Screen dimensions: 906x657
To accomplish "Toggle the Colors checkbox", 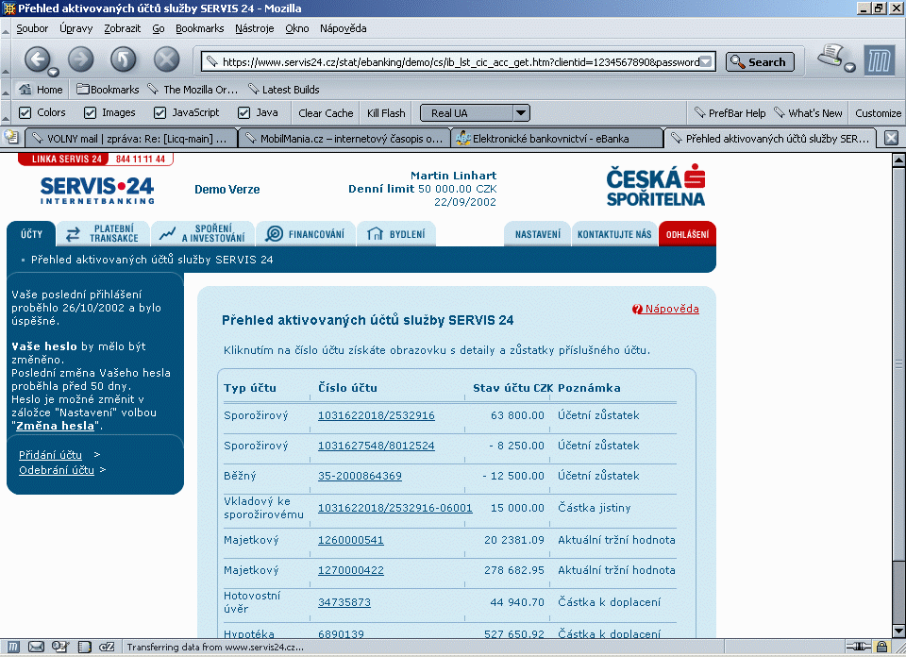I will coord(25,112).
